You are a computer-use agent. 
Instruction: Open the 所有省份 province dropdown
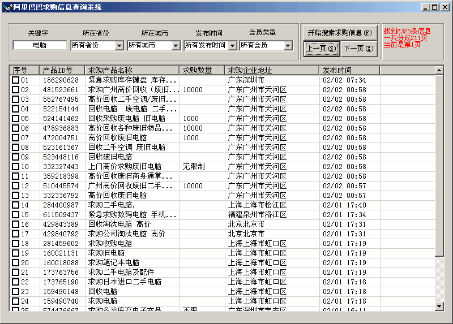[119, 46]
